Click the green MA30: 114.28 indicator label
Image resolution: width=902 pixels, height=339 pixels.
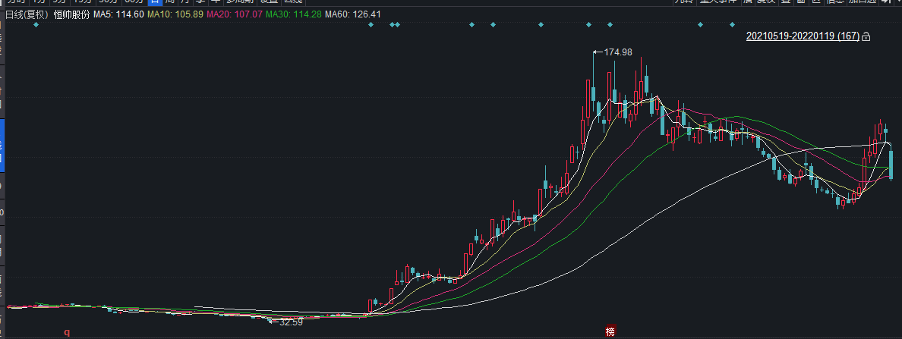pyautogui.click(x=298, y=14)
